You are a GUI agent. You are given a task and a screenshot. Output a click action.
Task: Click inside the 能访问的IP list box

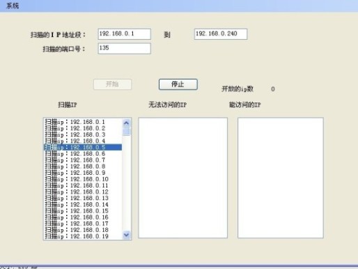point(281,178)
